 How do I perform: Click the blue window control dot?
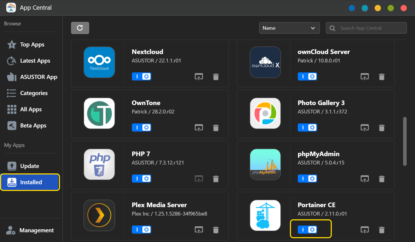pos(352,8)
